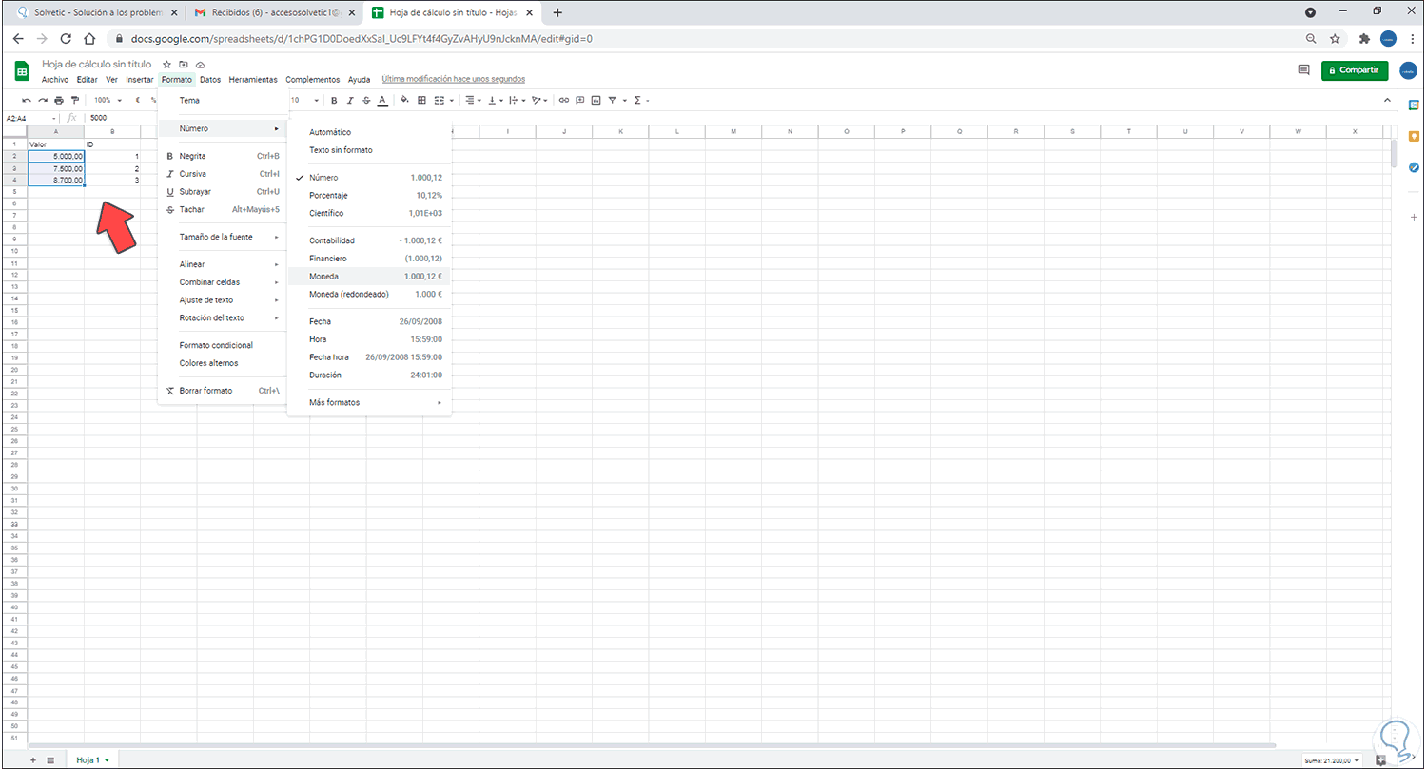Open the Datos menu
Image resolution: width=1427 pixels, height=769 pixels.
[209, 79]
